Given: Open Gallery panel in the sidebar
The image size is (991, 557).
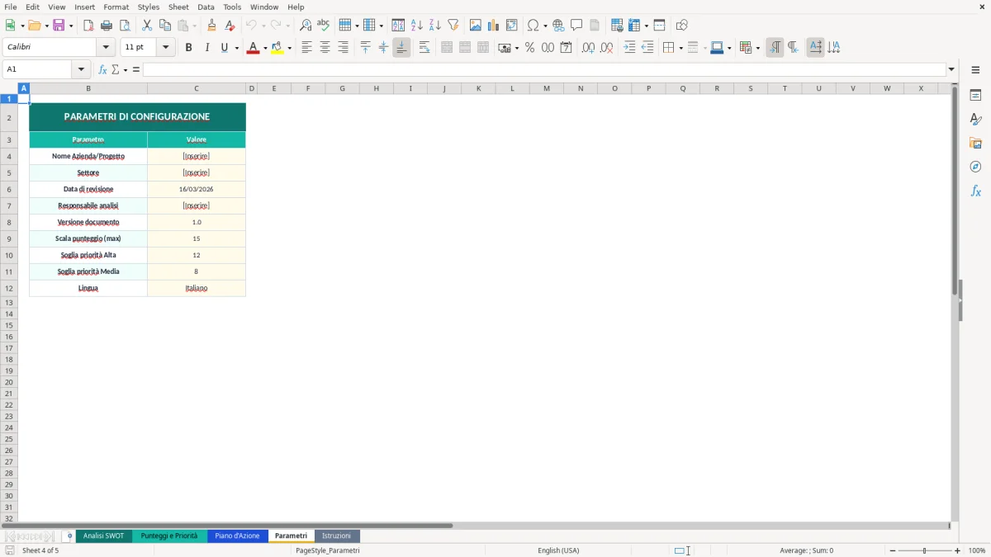Looking at the screenshot, I should (975, 143).
